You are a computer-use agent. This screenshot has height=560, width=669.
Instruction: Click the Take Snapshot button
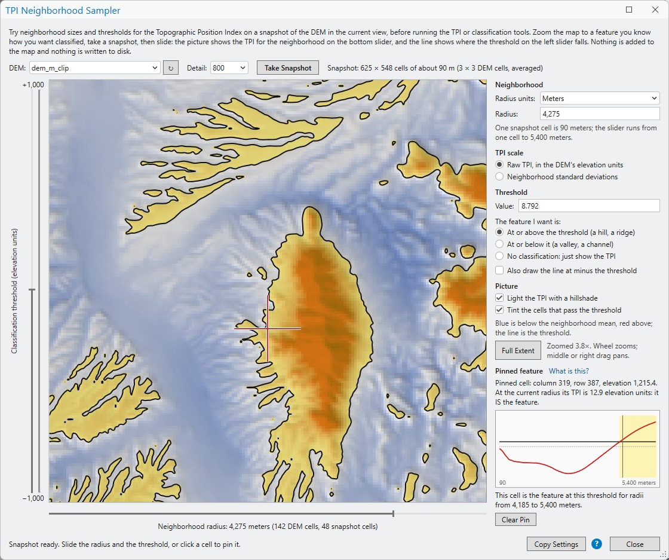[287, 68]
